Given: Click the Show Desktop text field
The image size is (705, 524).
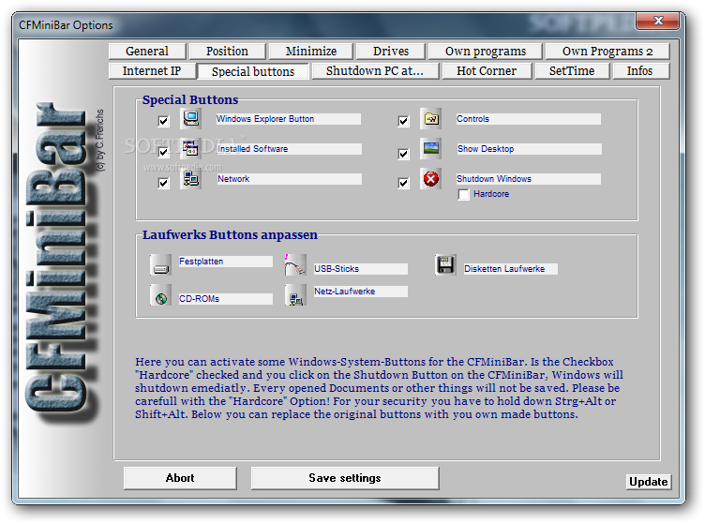Looking at the screenshot, I should (x=529, y=149).
